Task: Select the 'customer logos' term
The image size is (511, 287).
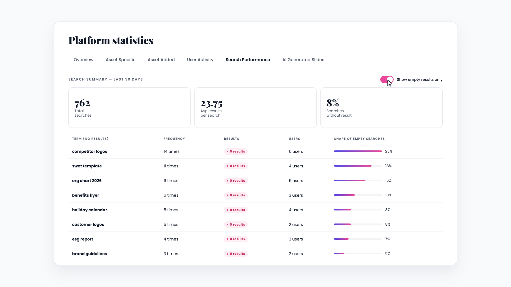Action: point(88,225)
